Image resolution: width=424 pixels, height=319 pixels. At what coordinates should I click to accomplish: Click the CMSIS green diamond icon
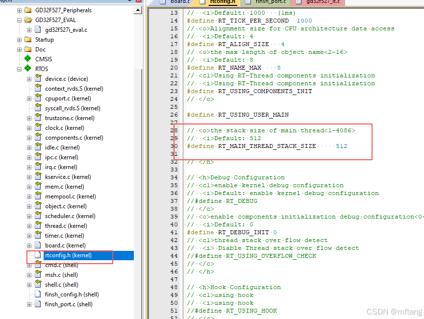(27, 58)
